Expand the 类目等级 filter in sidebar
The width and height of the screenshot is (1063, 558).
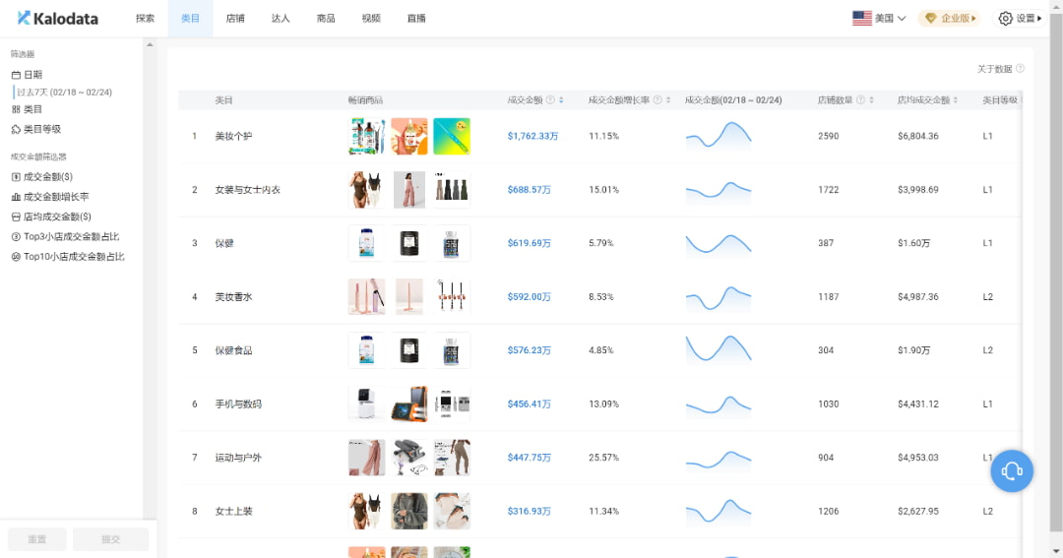[x=42, y=129]
